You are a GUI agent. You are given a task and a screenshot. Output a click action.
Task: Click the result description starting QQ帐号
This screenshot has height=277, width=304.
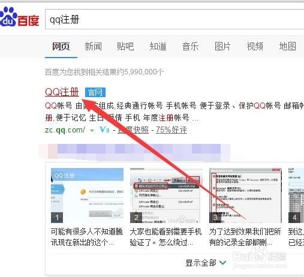[174, 112]
